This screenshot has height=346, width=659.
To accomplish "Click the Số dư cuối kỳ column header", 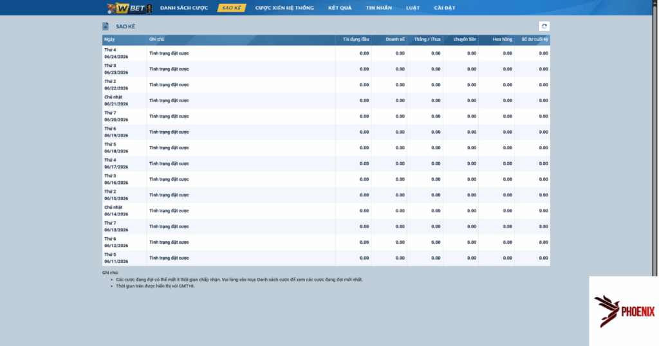I will pos(535,39).
